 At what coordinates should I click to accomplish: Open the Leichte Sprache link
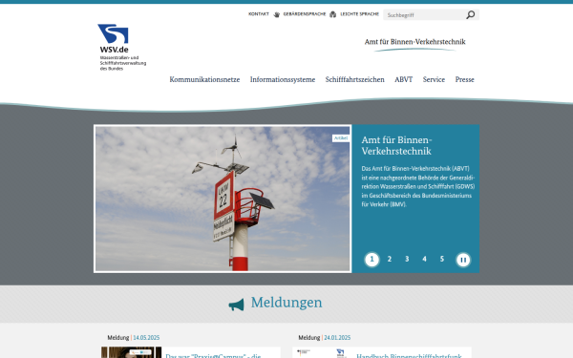click(x=360, y=14)
